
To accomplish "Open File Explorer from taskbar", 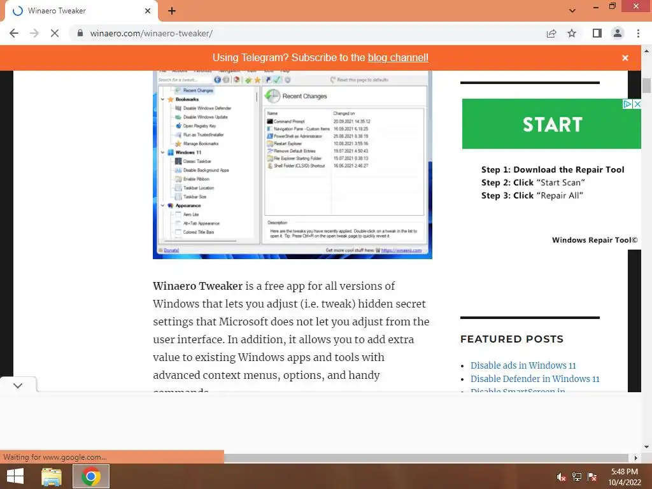I will (52, 476).
